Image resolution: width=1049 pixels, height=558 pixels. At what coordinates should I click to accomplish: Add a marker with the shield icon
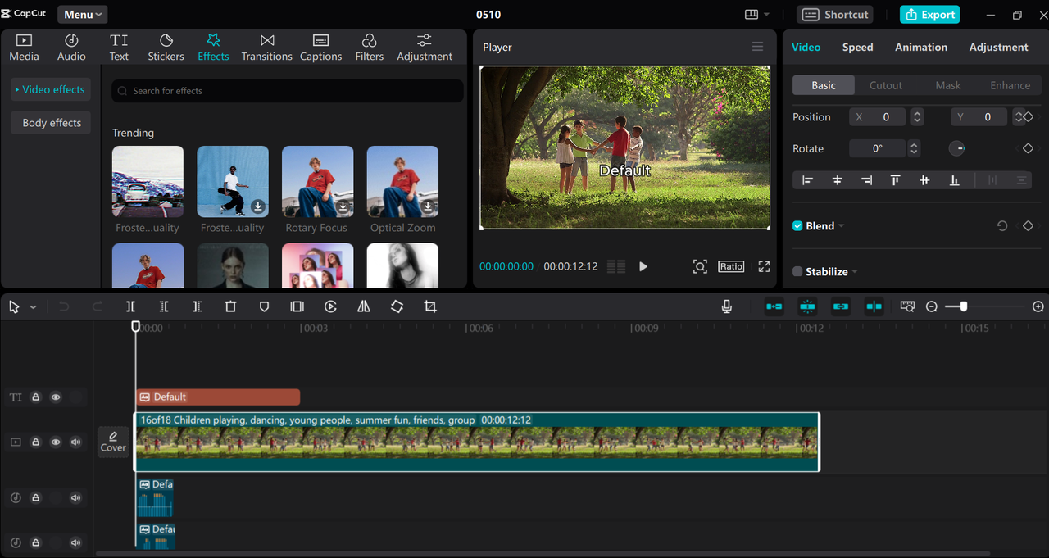[264, 306]
